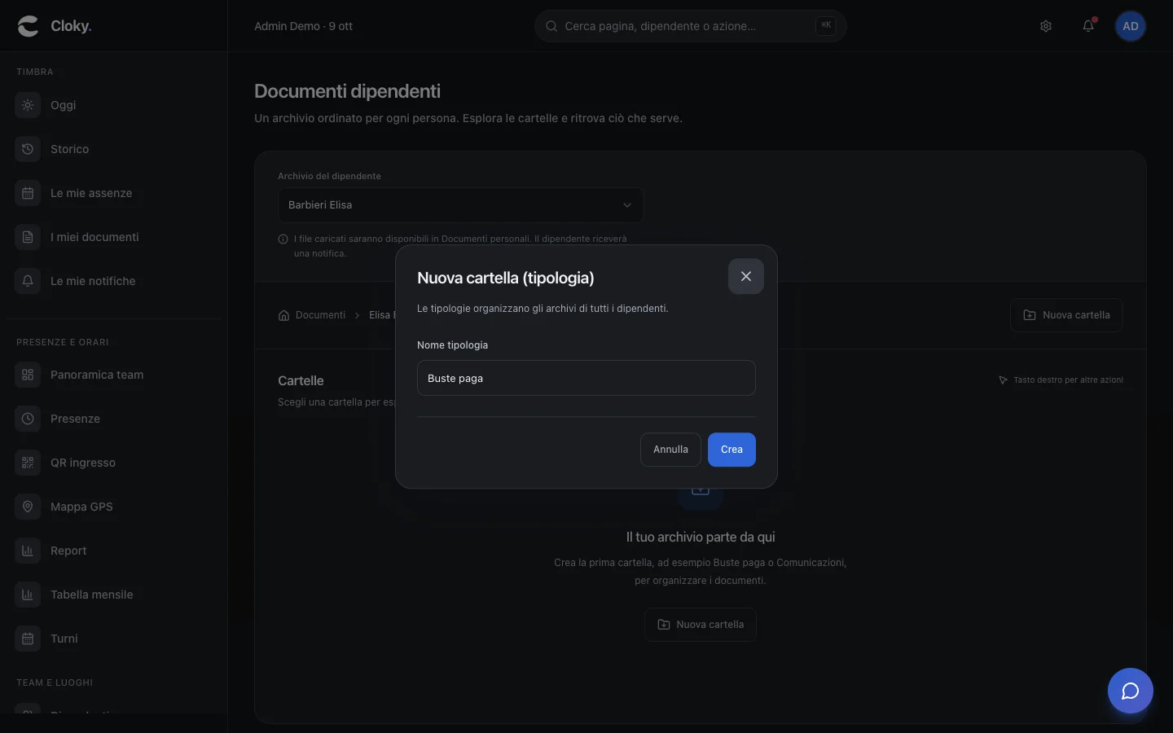
Task: Open Panoramica team dashboard icon
Action: [28, 375]
